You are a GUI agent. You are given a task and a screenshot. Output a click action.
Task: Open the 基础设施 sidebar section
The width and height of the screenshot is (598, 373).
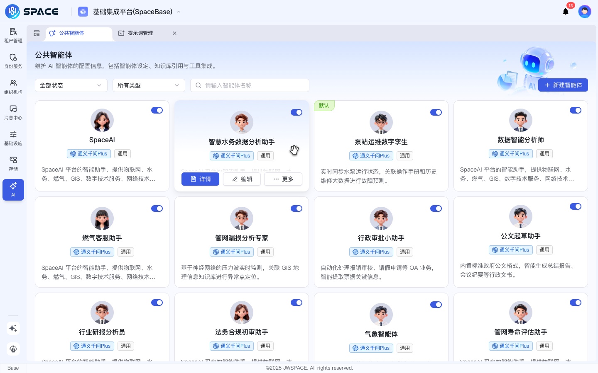pos(13,138)
